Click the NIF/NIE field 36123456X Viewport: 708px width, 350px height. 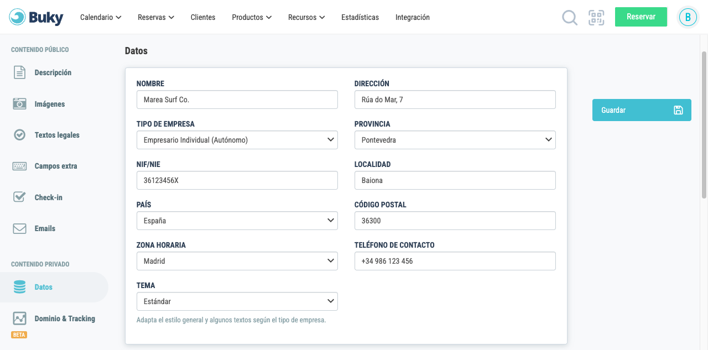[x=237, y=180]
